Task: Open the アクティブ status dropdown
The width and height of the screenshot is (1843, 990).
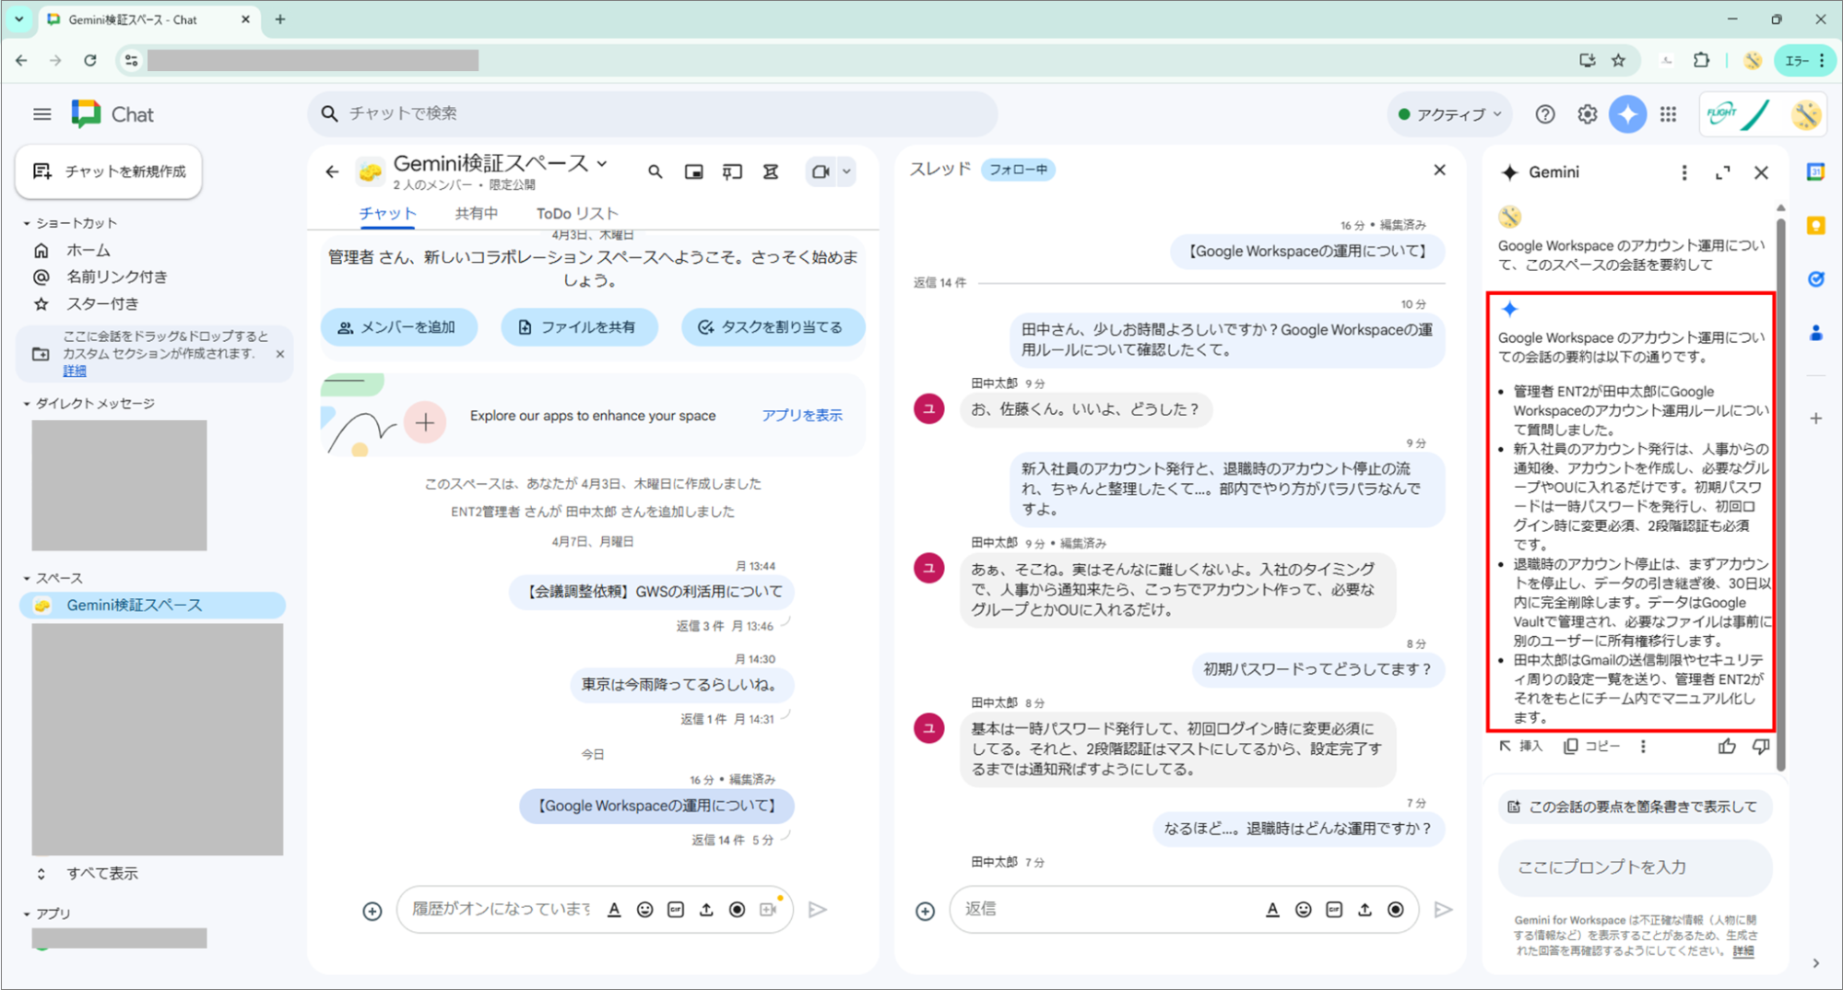Action: click(x=1449, y=114)
